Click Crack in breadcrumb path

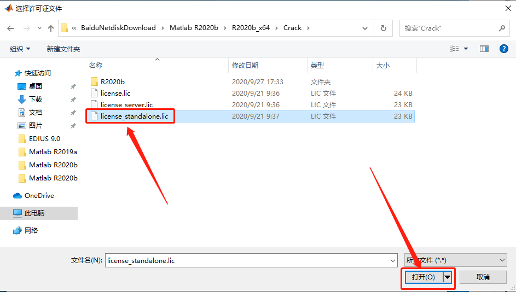[293, 28]
